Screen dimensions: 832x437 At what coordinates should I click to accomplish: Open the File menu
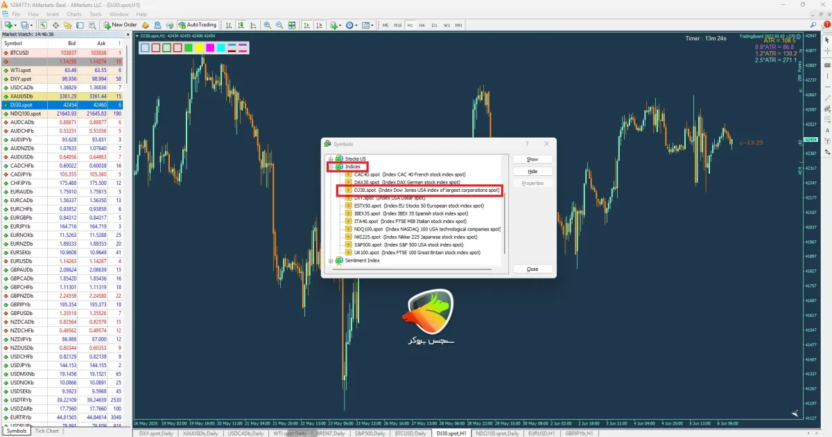16,14
